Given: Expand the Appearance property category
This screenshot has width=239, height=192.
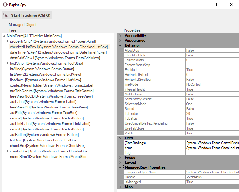Looking at the screenshot, I should [120, 41].
